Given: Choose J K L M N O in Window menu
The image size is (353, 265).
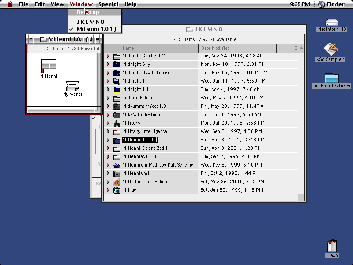Looking at the screenshot, I should pos(94,22).
